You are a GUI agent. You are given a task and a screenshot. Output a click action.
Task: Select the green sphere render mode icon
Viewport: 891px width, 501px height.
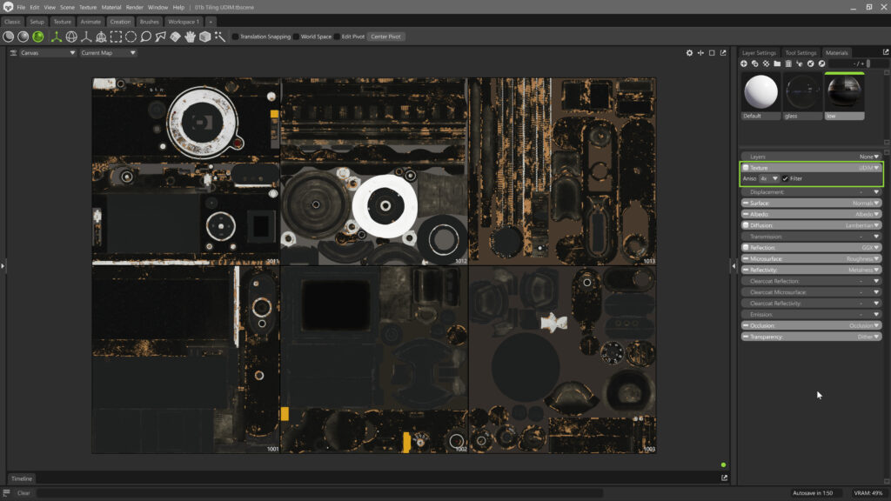point(38,37)
